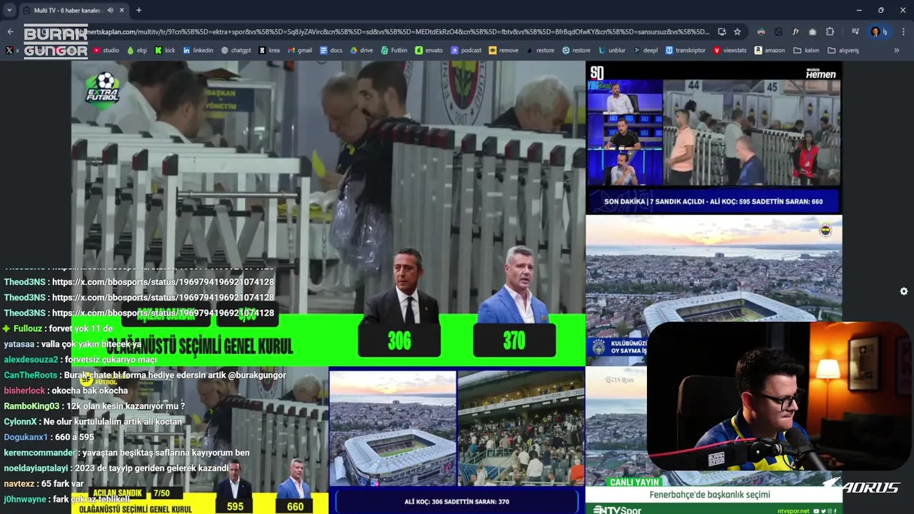
Task: Open the ntvspor.net link
Action: point(793,510)
